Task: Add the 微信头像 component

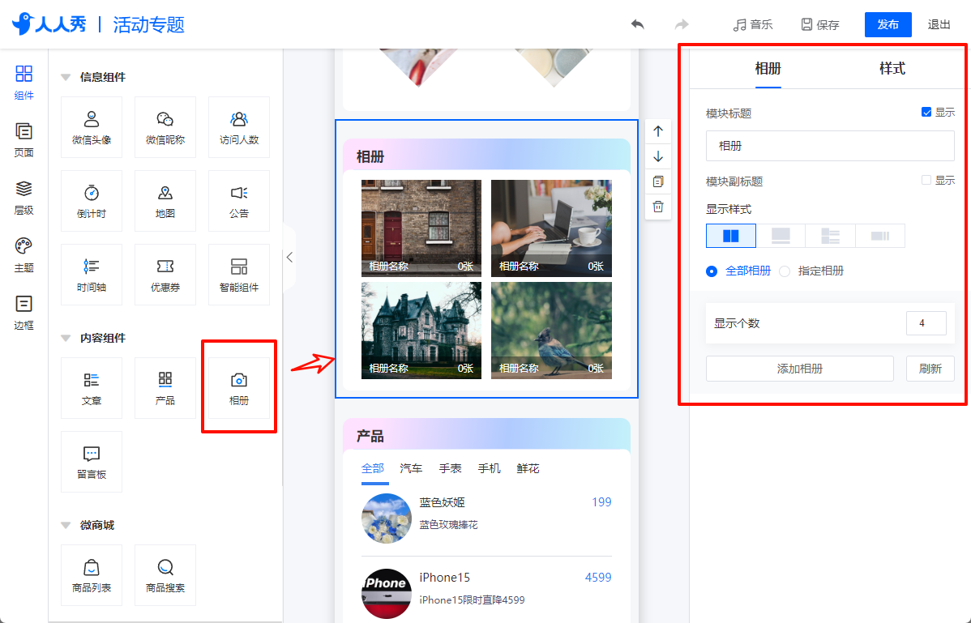Action: (92, 127)
